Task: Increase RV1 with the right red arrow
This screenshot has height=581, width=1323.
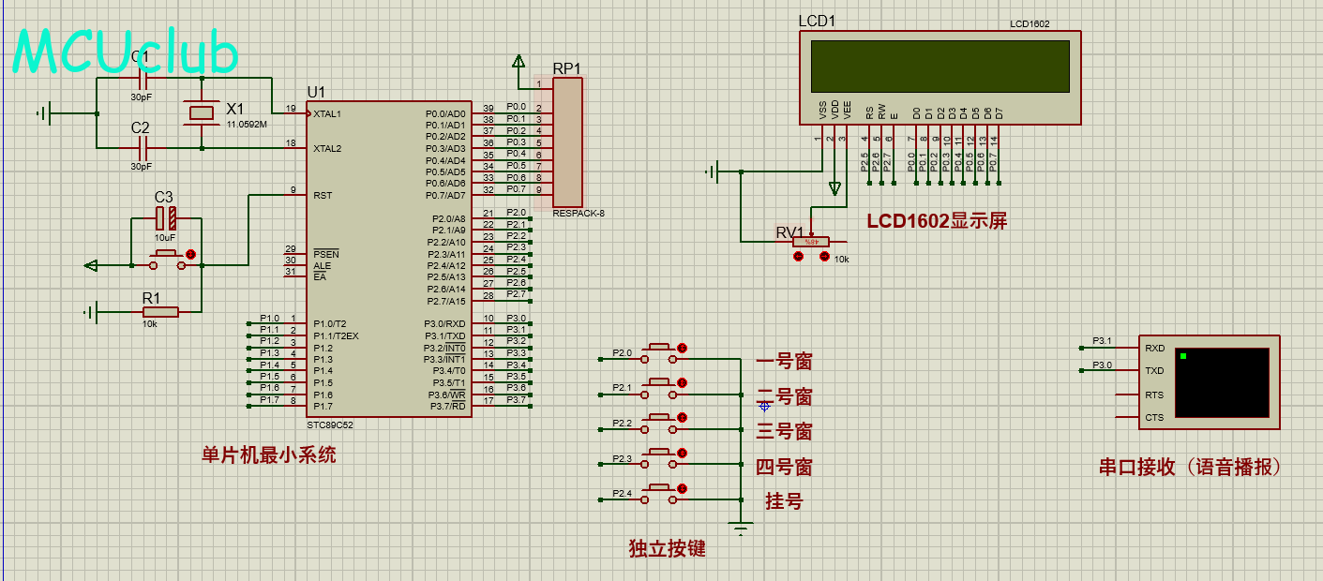Action: (x=824, y=256)
